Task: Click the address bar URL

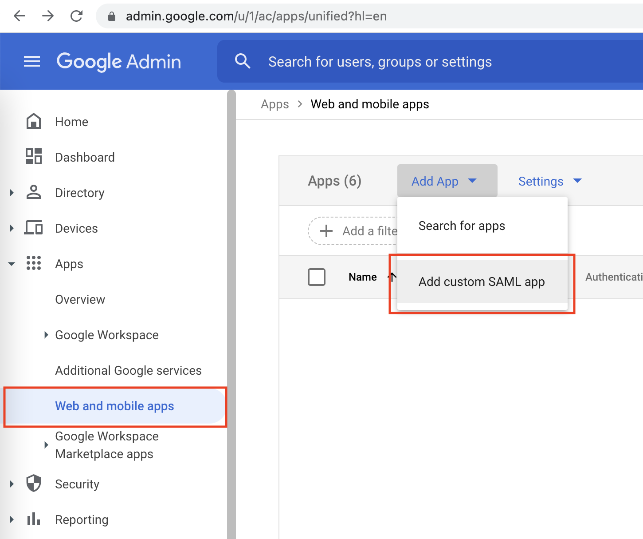Action: click(256, 16)
